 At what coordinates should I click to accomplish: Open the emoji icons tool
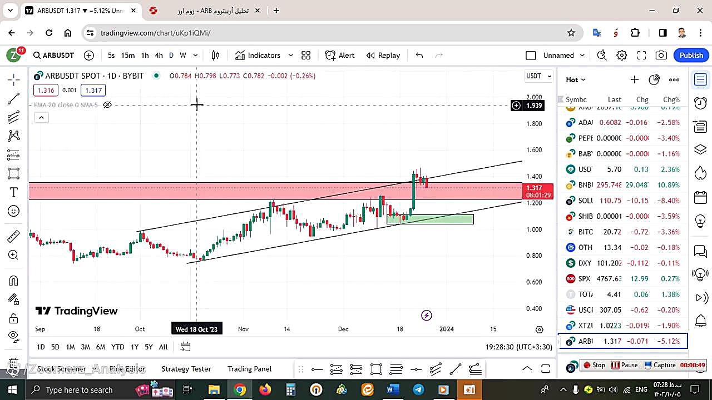[x=14, y=211]
